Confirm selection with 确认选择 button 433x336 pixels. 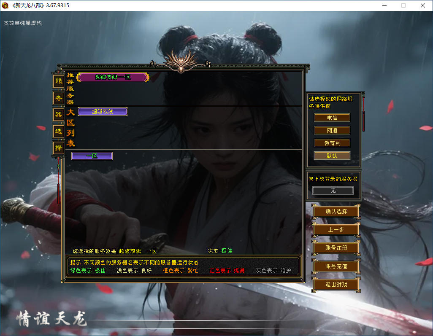336,212
